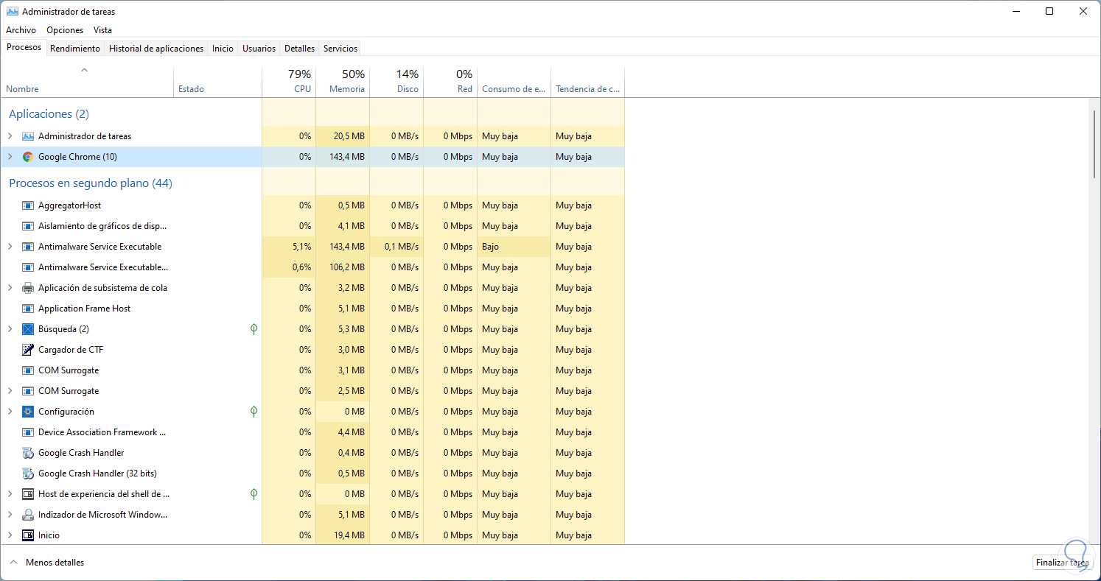Click the Configuración gear icon
The width and height of the screenshot is (1101, 581).
28,412
